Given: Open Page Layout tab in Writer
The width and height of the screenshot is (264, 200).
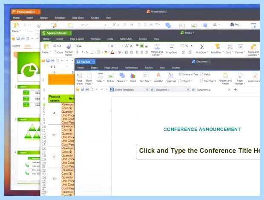Looking at the screenshot, I should 111,68.
